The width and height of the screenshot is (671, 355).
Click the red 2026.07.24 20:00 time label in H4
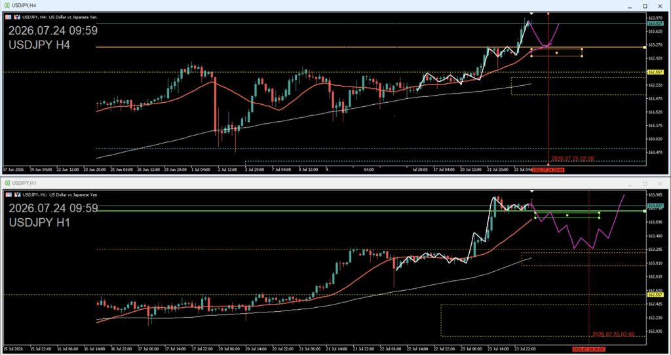(548, 170)
